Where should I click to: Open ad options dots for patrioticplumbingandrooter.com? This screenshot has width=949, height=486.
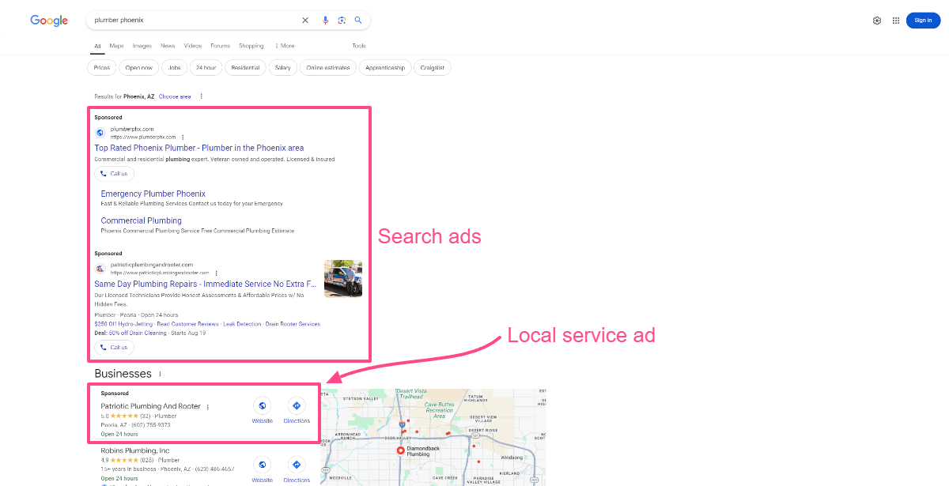(216, 273)
